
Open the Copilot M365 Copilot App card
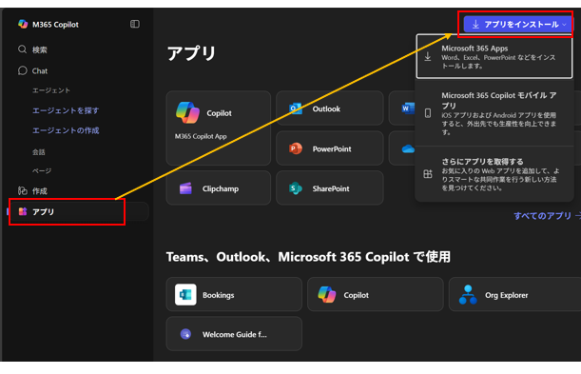[x=219, y=128]
